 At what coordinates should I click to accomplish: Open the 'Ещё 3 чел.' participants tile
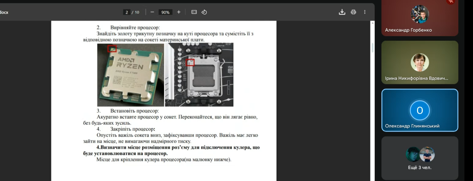420,158
